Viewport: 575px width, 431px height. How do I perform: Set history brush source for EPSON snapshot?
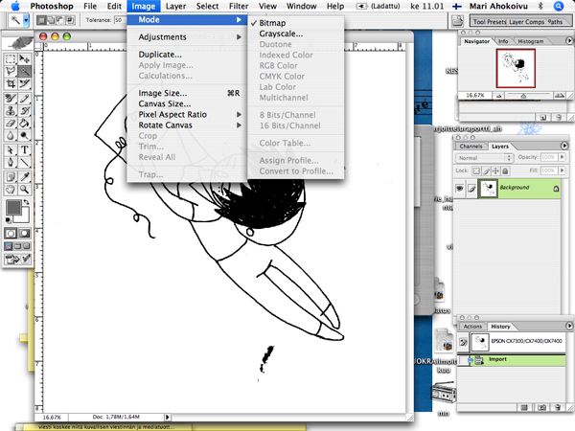pyautogui.click(x=463, y=342)
